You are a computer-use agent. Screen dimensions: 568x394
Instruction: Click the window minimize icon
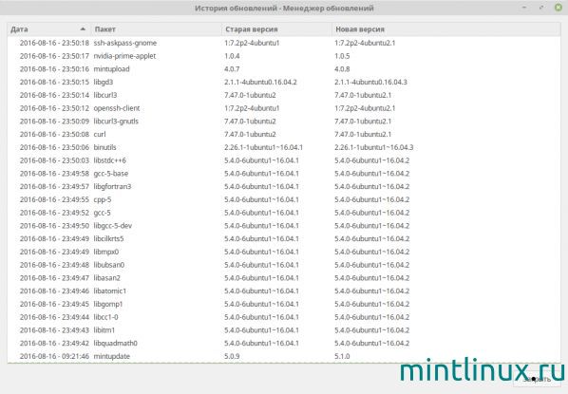coord(524,8)
